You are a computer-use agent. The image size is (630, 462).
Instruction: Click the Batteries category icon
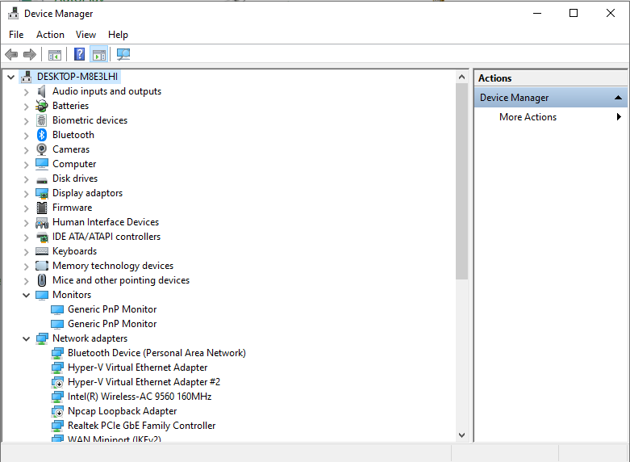pyautogui.click(x=41, y=106)
